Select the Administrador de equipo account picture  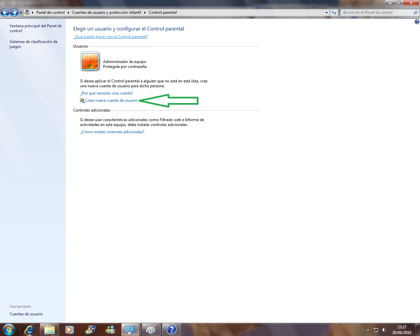point(89,61)
